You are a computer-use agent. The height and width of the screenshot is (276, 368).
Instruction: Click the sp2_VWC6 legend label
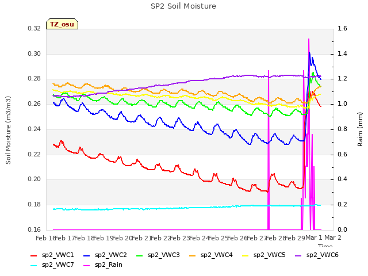(x=322, y=255)
